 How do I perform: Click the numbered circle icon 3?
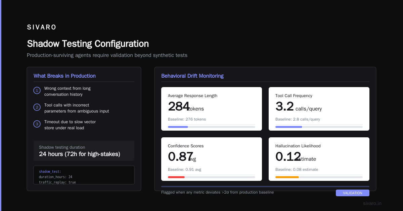[x=37, y=124]
